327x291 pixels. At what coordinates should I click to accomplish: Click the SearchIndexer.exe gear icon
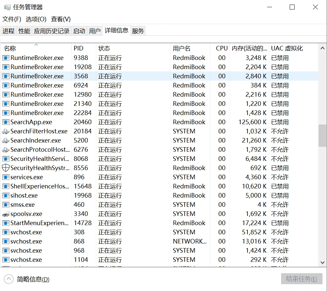5,140
